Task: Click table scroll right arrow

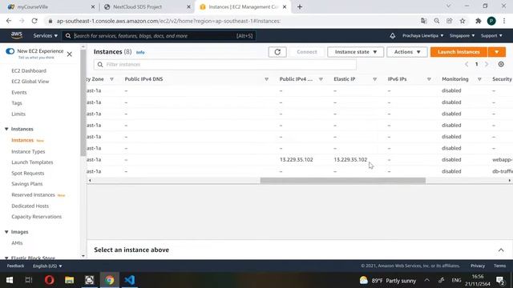Action: pyautogui.click(x=510, y=181)
